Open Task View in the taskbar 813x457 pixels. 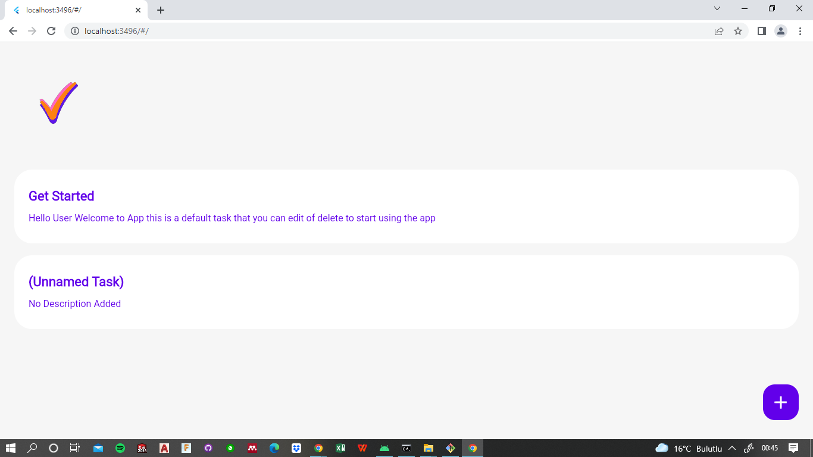(x=75, y=448)
